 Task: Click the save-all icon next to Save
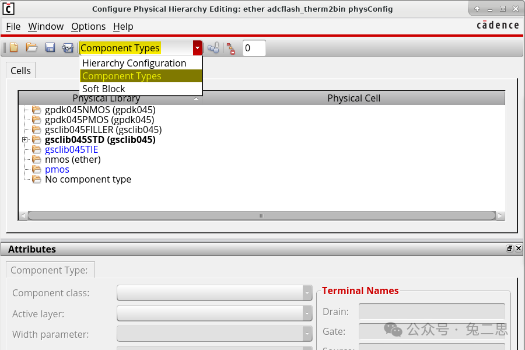click(x=68, y=48)
